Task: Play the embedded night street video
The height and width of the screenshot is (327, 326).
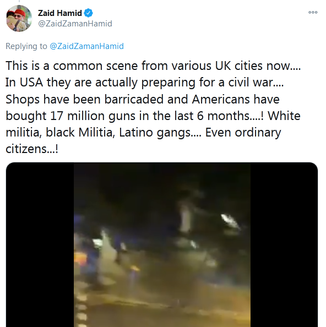Action: (162, 244)
